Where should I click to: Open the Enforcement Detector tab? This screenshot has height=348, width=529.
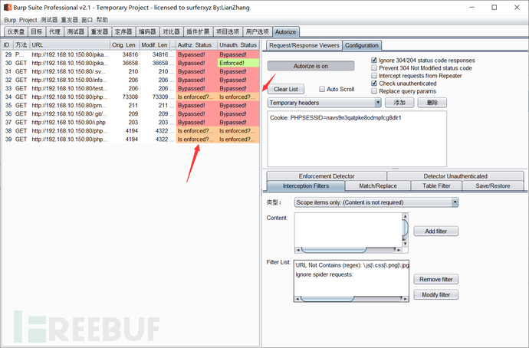click(327, 176)
